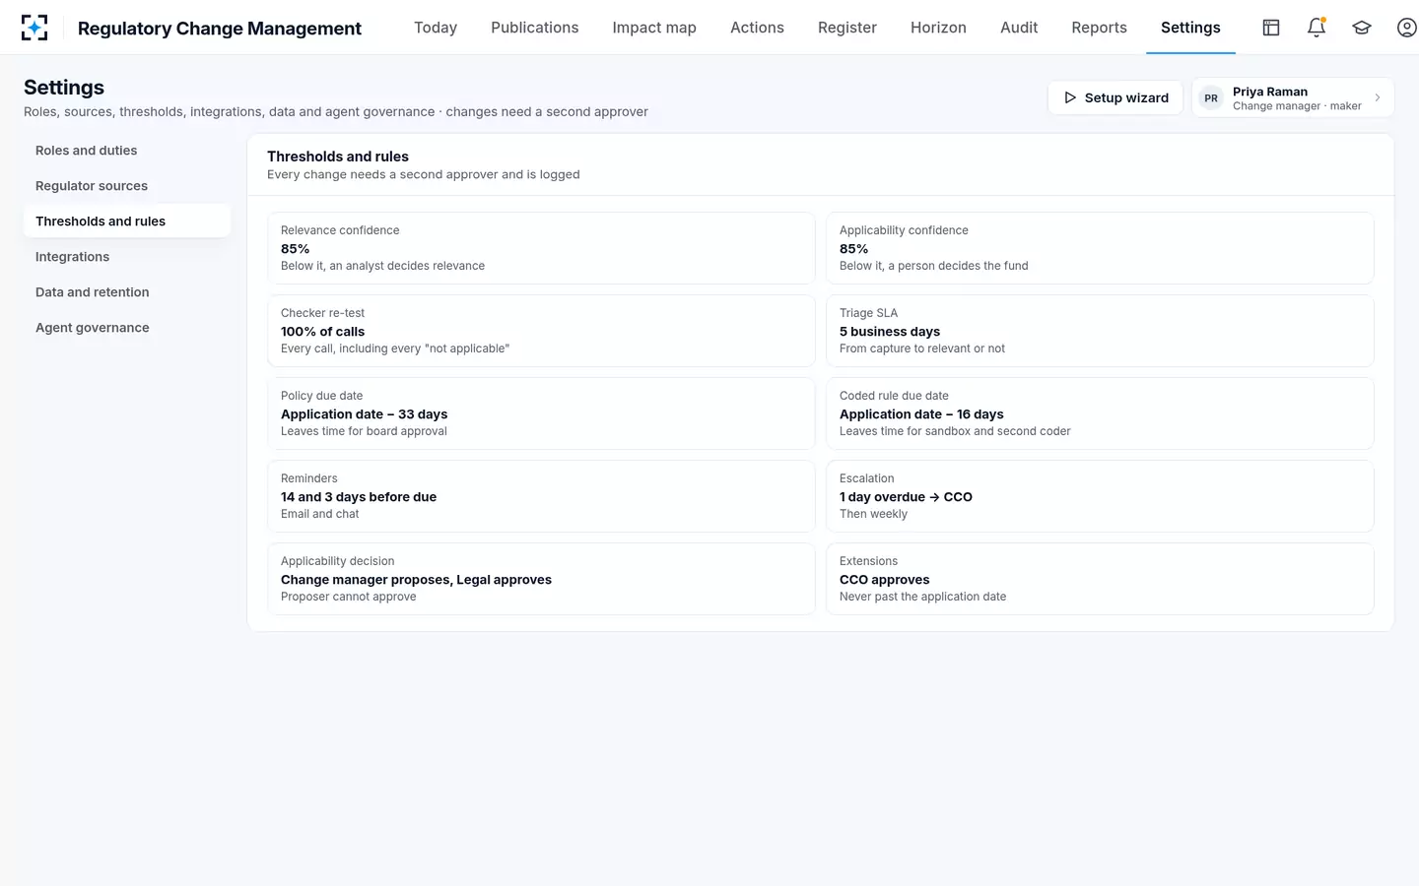This screenshot has width=1419, height=886.
Task: Open the Escalation rule card
Action: click(1100, 496)
